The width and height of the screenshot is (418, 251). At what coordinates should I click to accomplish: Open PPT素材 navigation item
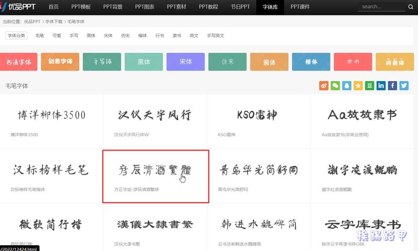pyautogui.click(x=176, y=7)
